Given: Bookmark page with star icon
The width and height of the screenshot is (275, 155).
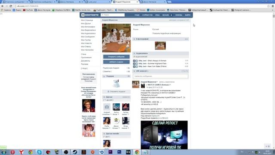Looking at the screenshot, I should coord(268,6).
